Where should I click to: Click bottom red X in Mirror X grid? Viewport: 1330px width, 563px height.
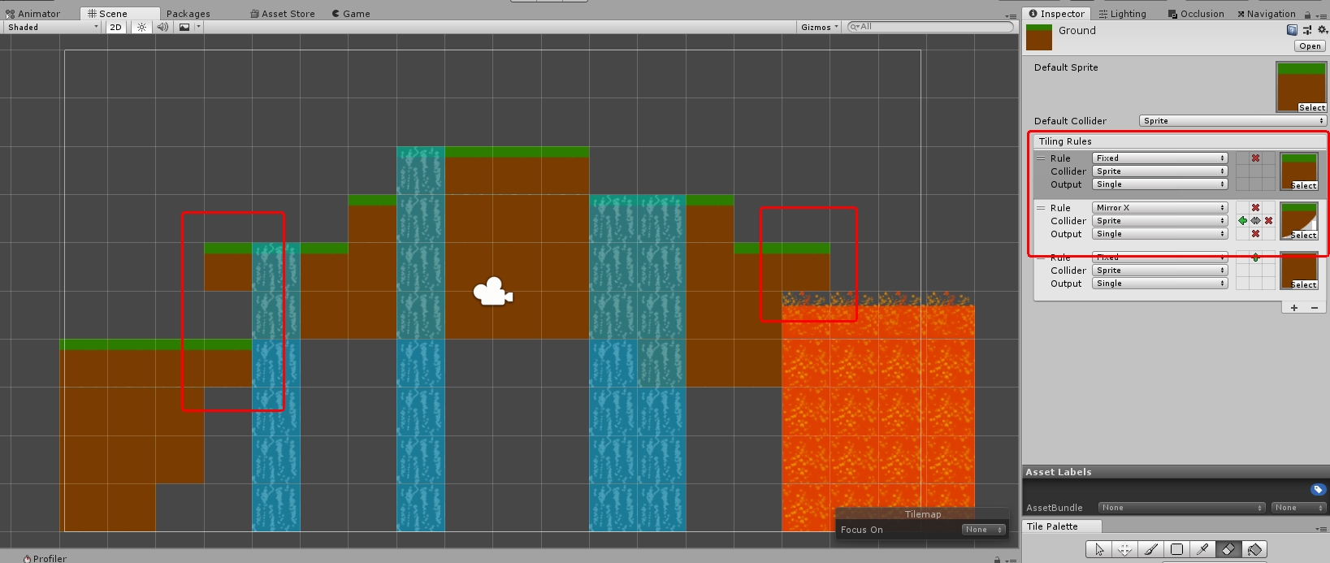click(x=1255, y=234)
